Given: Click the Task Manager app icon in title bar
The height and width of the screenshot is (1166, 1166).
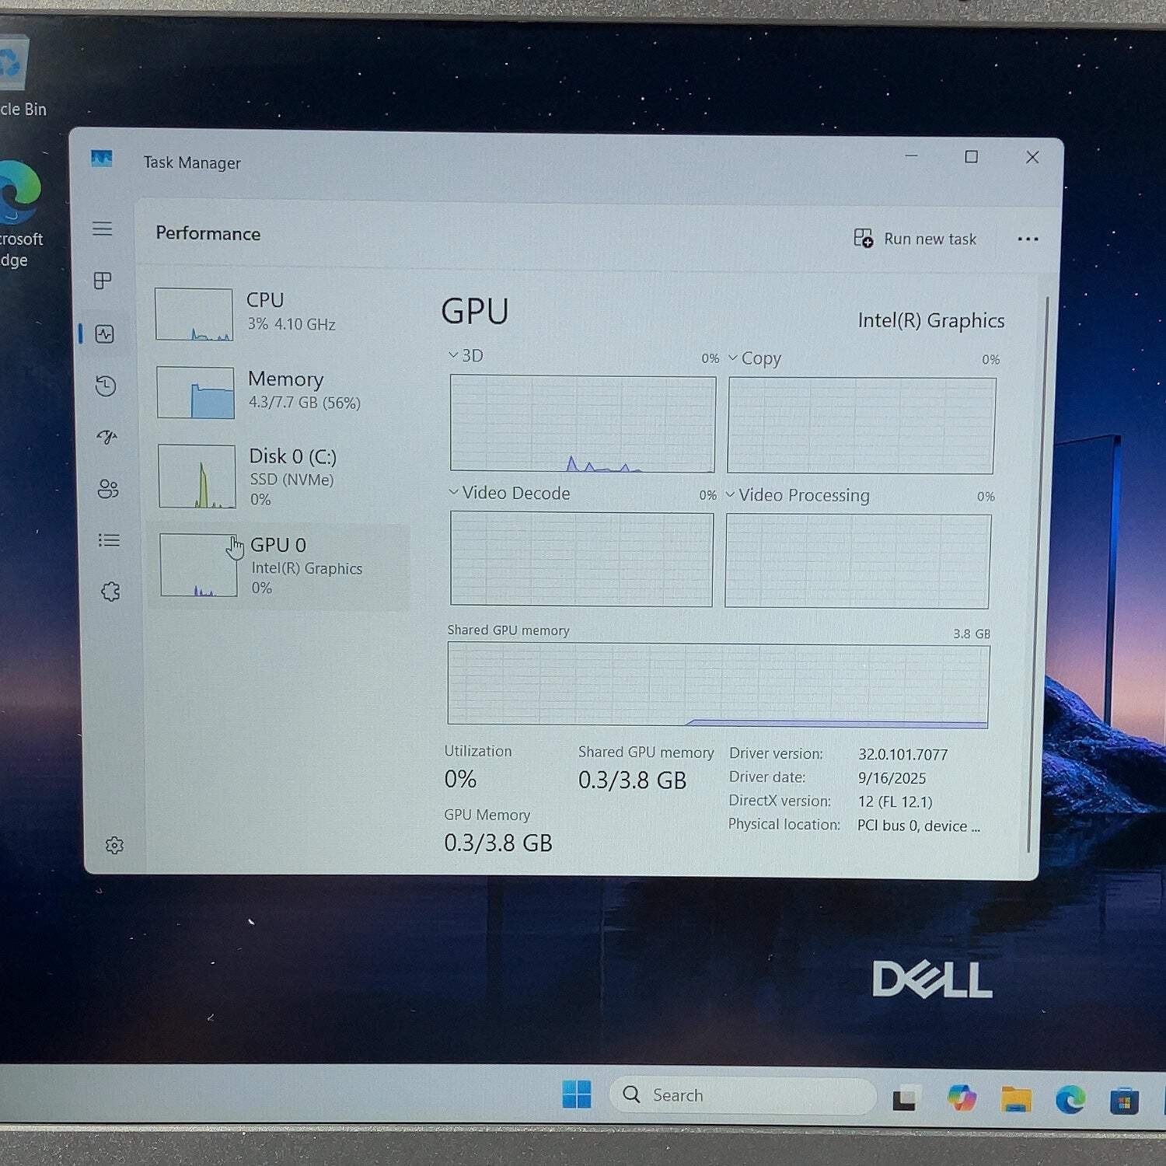Looking at the screenshot, I should click(102, 159).
